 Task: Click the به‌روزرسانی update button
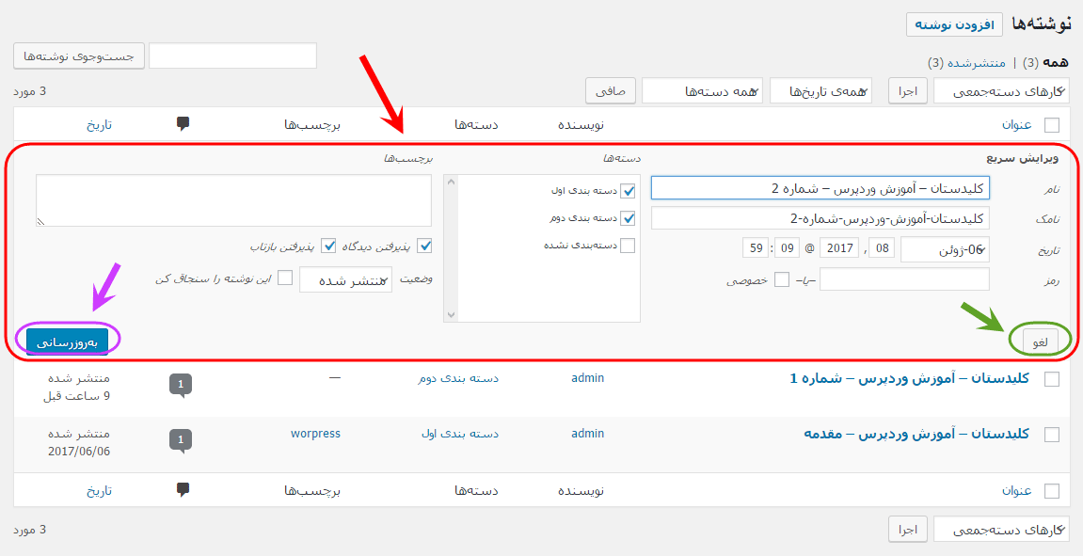tap(67, 342)
